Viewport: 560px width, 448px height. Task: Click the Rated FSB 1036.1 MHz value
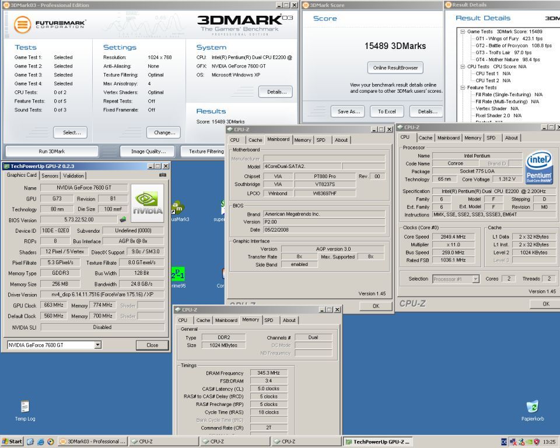click(x=453, y=260)
